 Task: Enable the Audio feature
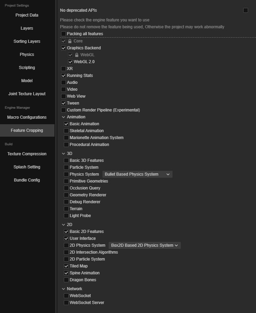click(x=63, y=82)
